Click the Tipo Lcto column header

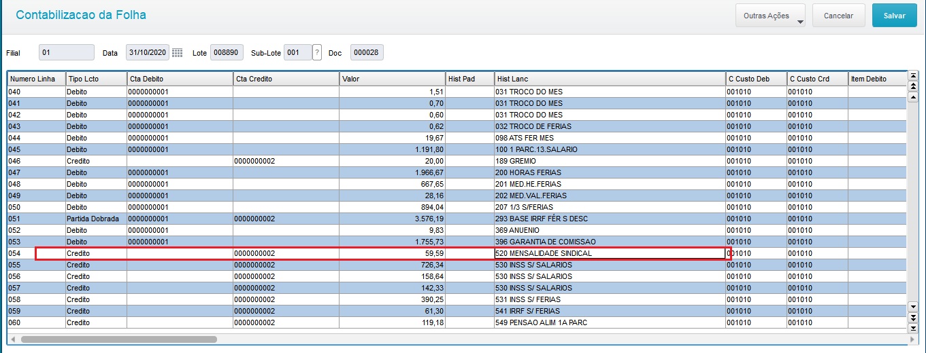[x=96, y=79]
